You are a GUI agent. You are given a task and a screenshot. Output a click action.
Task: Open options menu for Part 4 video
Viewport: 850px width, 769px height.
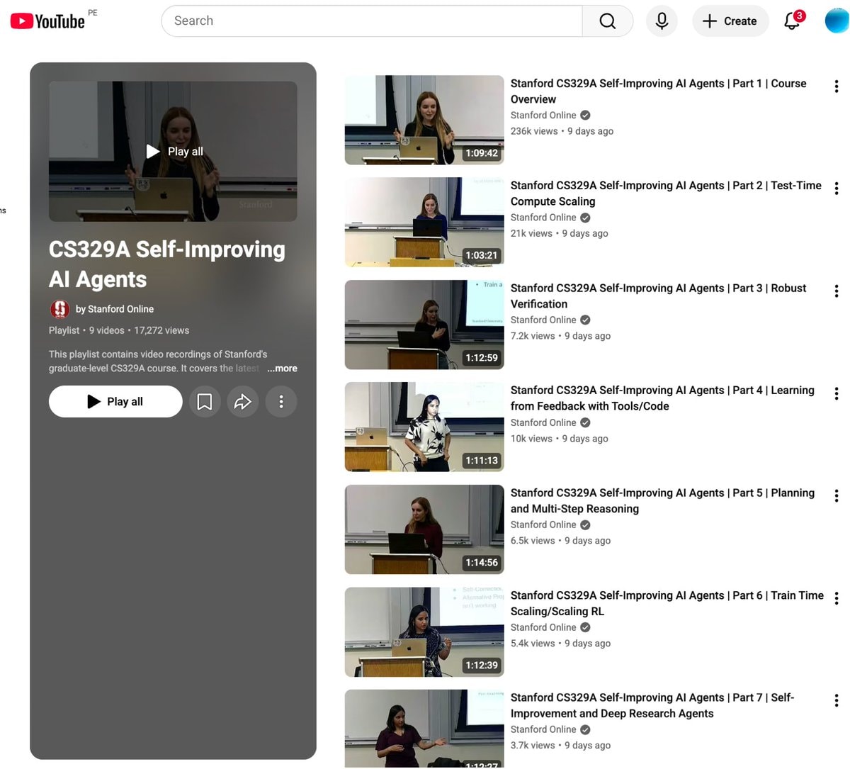pyautogui.click(x=837, y=393)
